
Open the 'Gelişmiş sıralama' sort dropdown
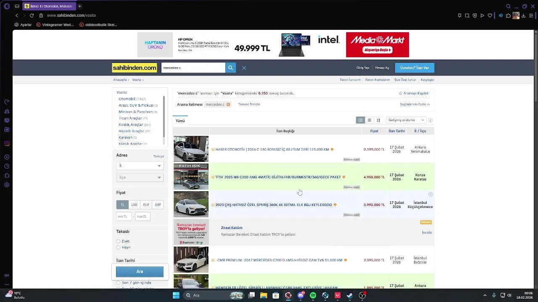pos(406,120)
